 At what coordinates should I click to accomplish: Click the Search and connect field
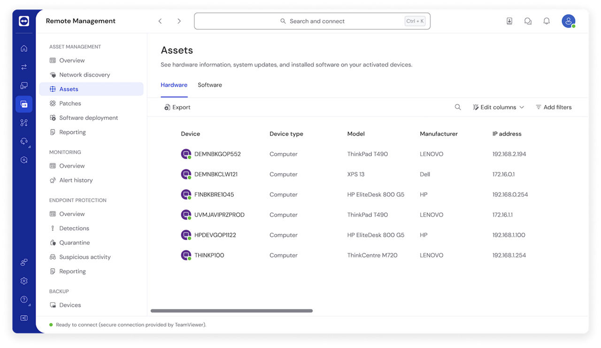(x=312, y=21)
